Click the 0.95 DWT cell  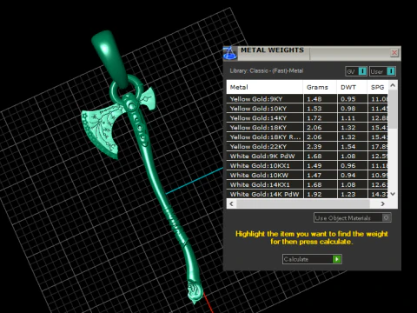tap(353, 99)
